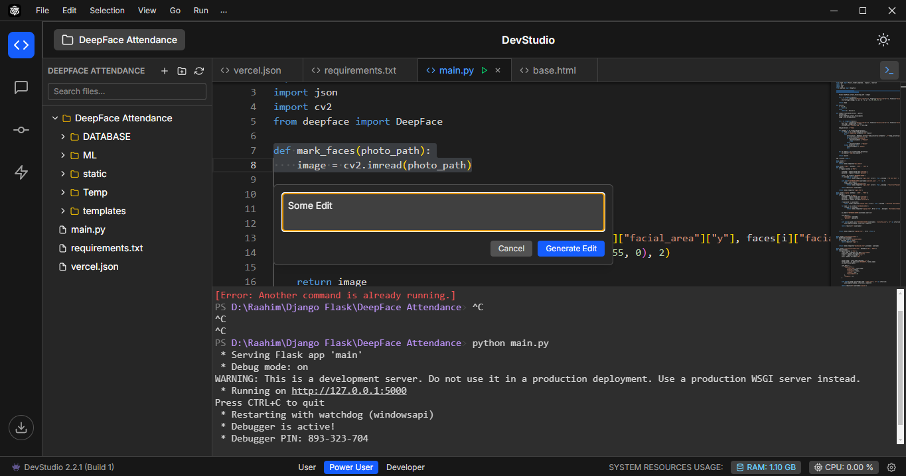Switch to Developer mode
906x476 pixels.
click(x=405, y=467)
